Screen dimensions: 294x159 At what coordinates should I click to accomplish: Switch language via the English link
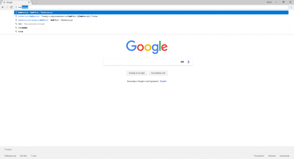(x=163, y=81)
